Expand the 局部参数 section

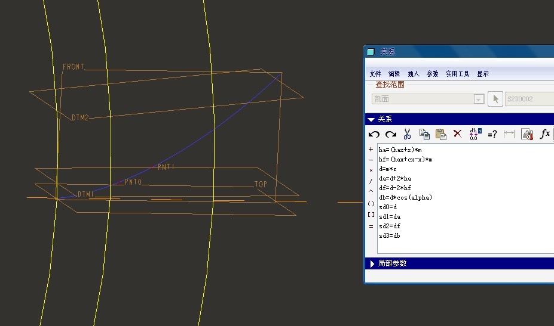(x=372, y=263)
